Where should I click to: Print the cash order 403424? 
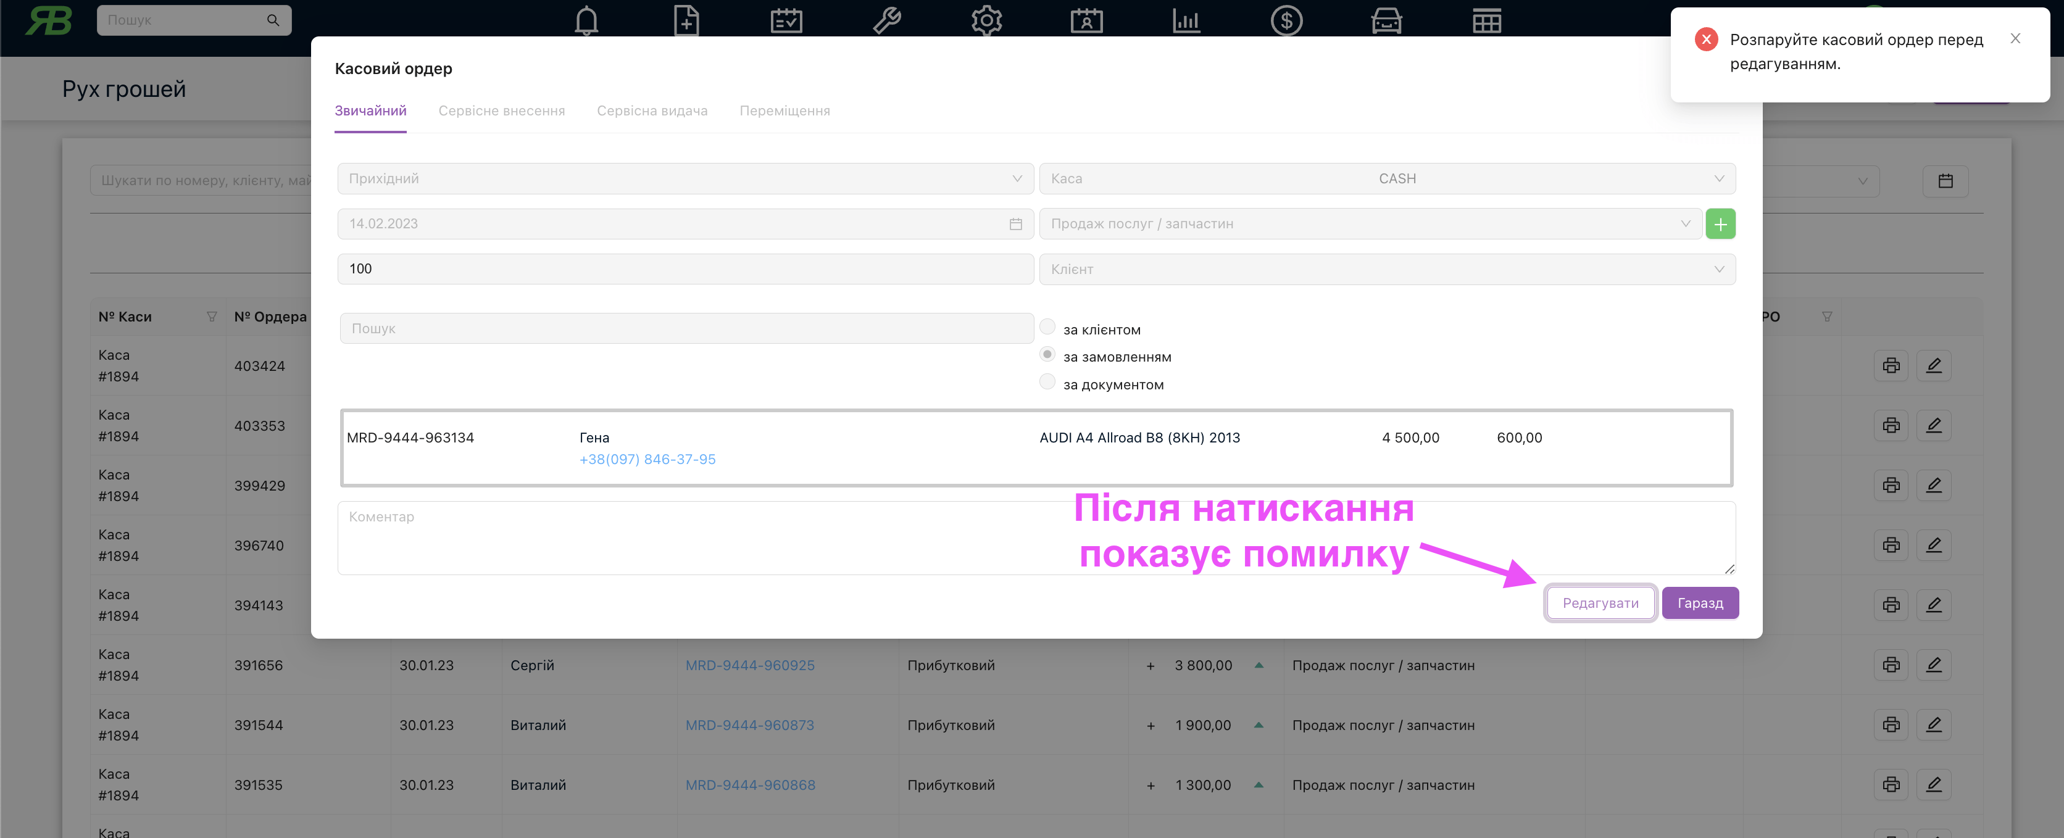[x=1891, y=366]
